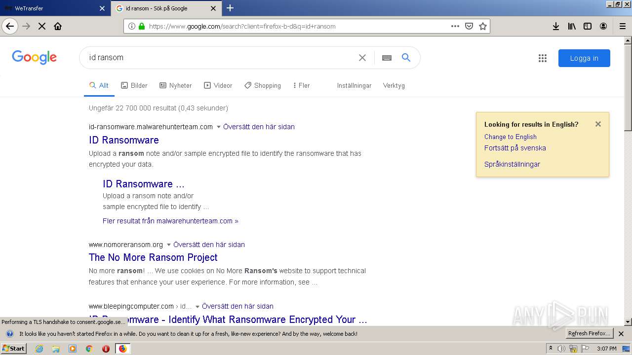Click the system clock showing 3:07 PM
Image resolution: width=632 pixels, height=355 pixels.
(x=606, y=349)
